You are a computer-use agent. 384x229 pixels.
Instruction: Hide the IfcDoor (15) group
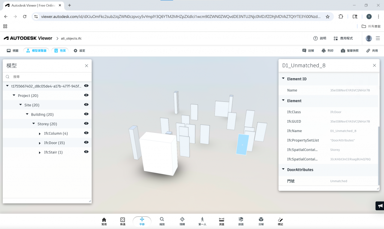click(86, 143)
